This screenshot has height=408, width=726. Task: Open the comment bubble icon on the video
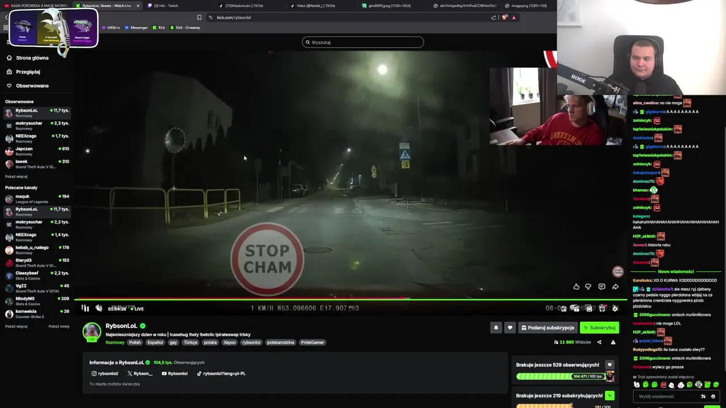point(602,287)
